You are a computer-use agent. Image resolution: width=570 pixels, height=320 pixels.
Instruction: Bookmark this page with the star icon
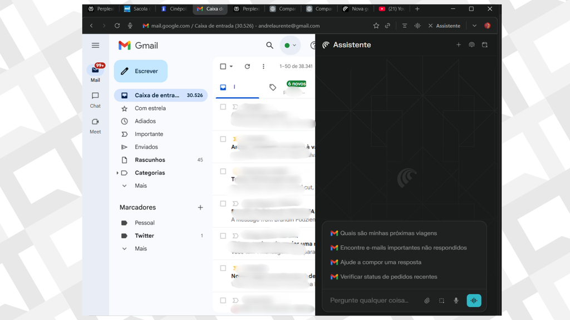376,26
